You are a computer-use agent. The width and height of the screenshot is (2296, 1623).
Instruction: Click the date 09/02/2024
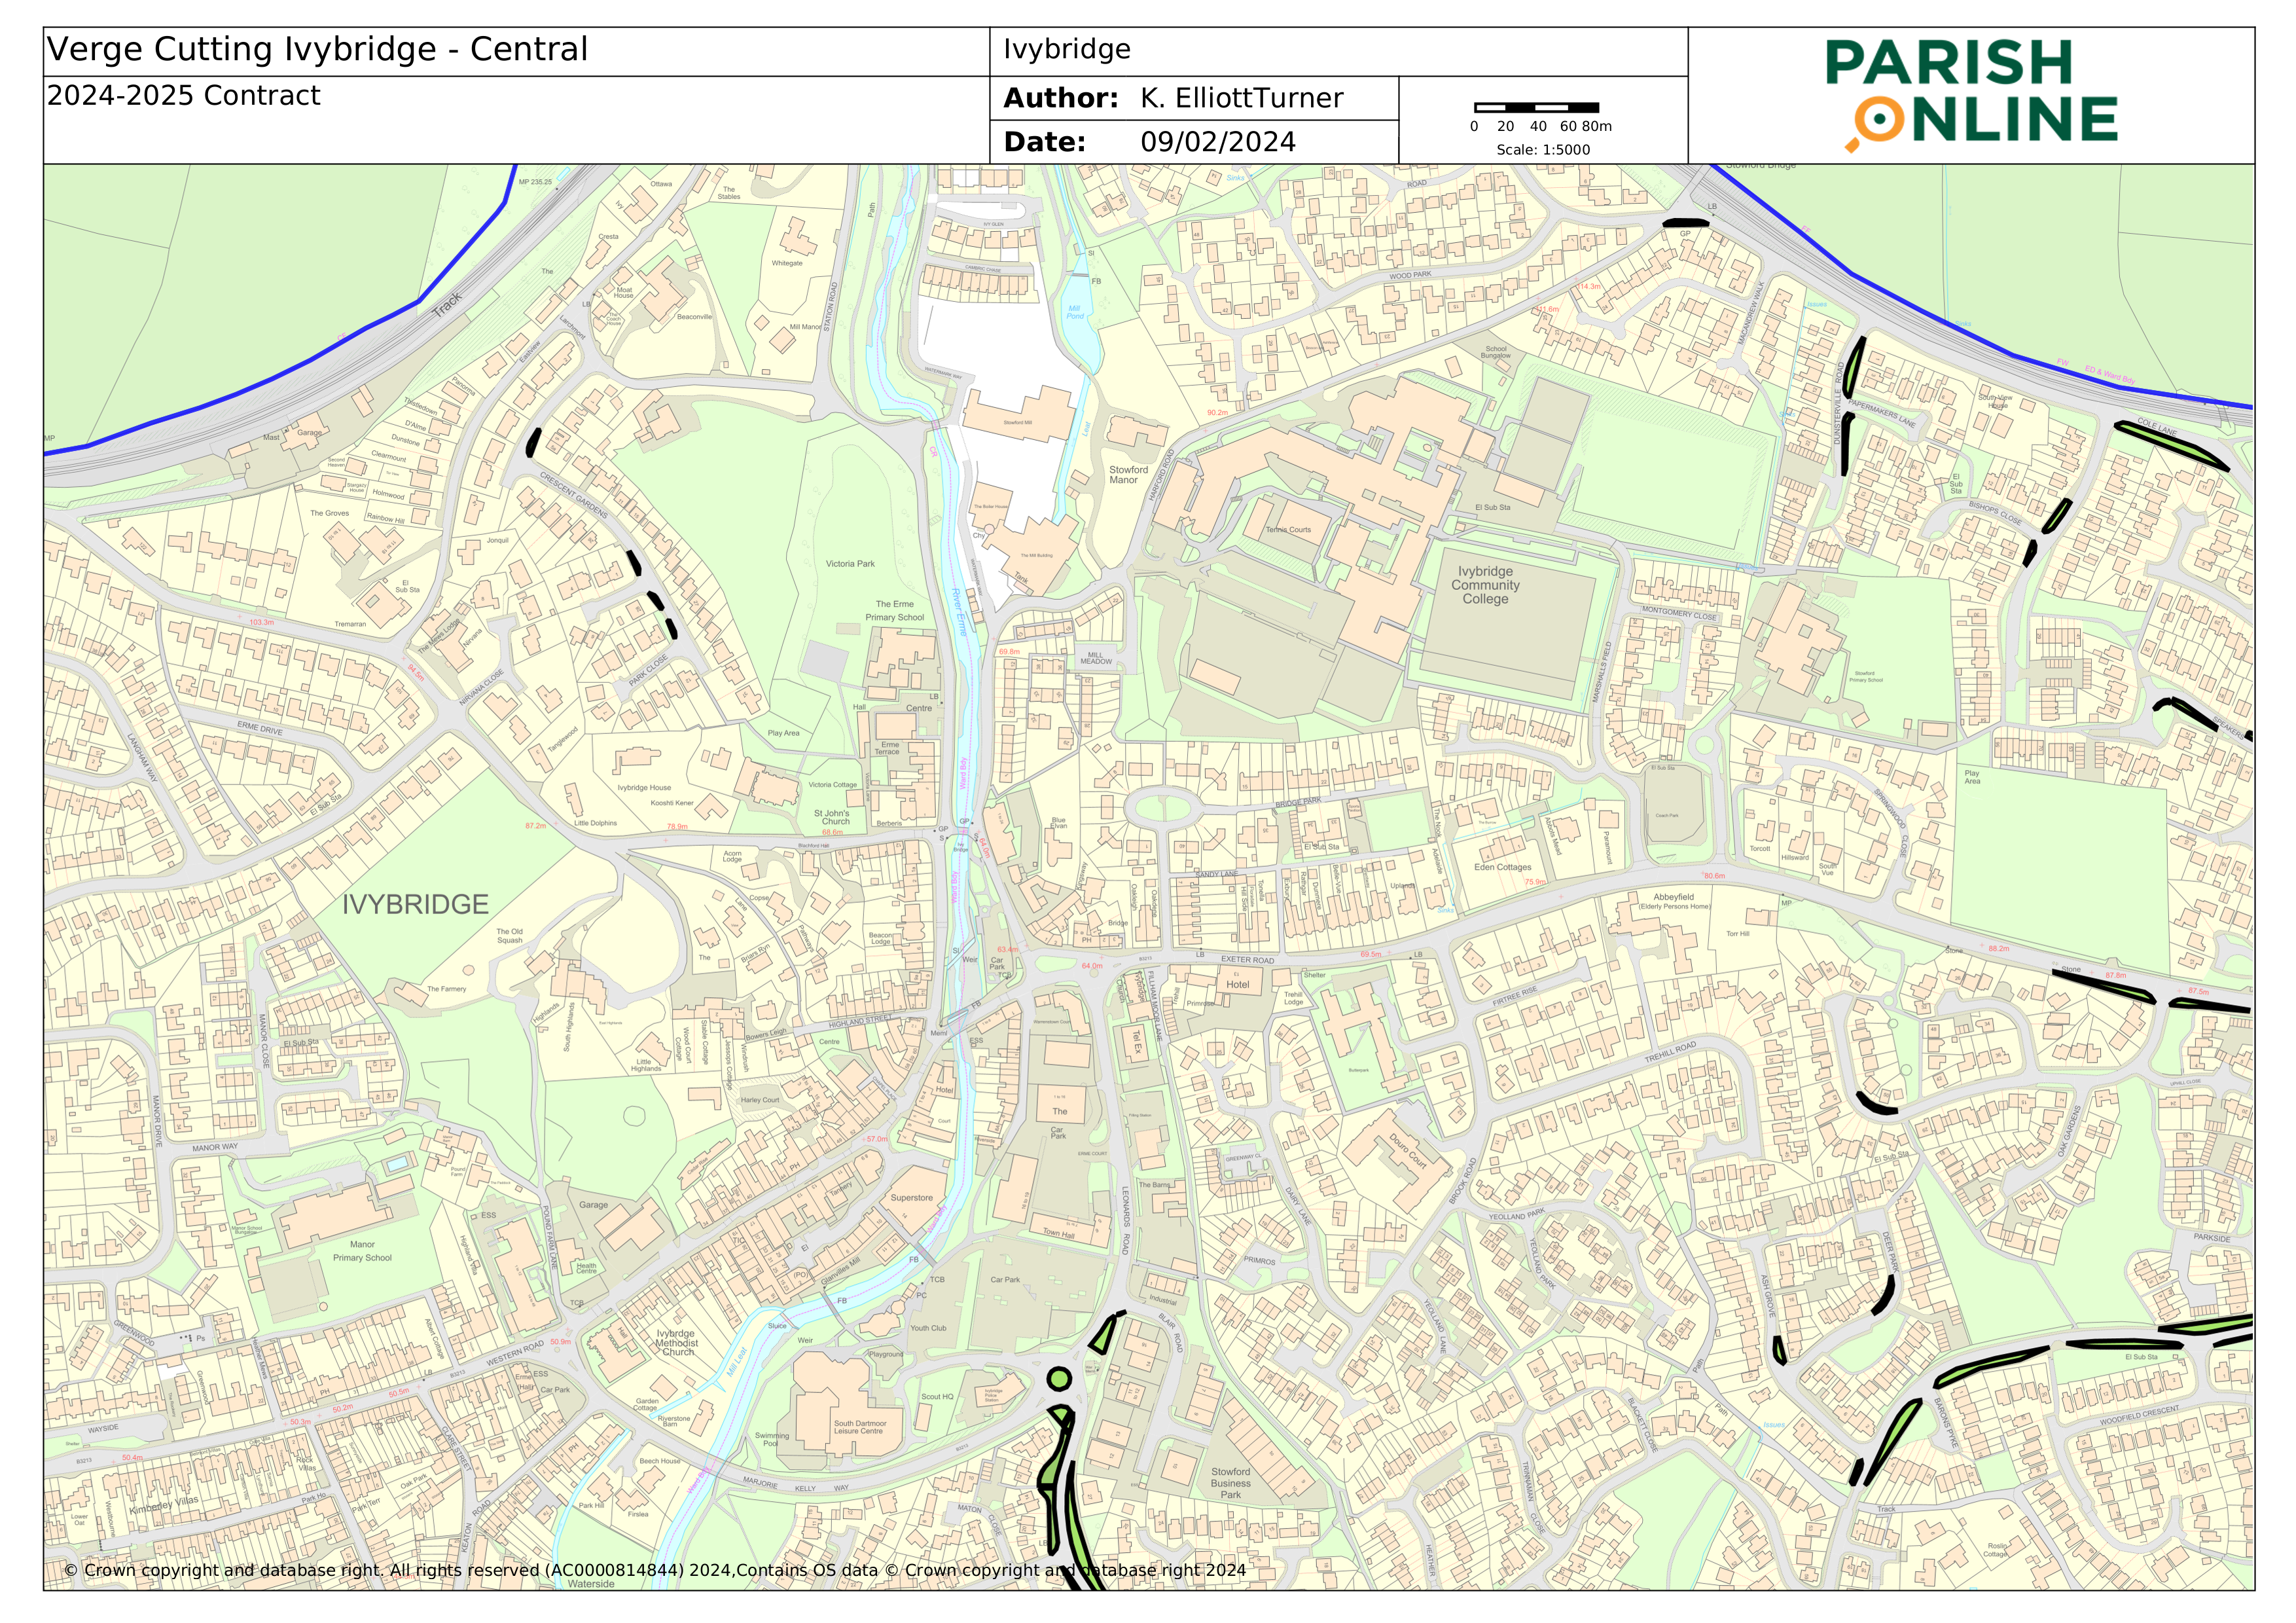pyautogui.click(x=1217, y=142)
